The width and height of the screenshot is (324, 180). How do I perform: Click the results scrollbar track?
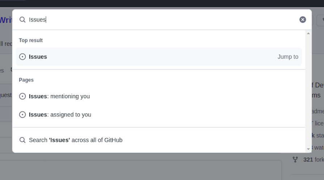[x=308, y=91]
